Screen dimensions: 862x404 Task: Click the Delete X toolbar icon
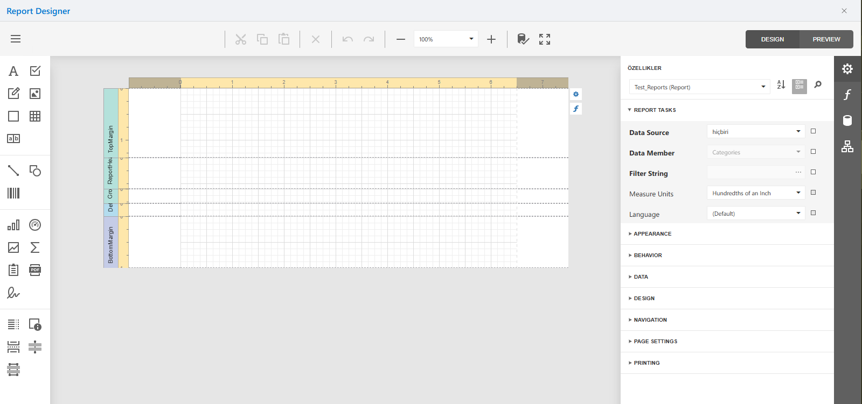[316, 39]
